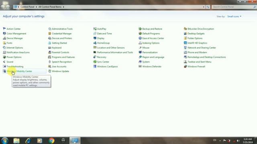Viewport: 257px width, 144px height.
Task: Open Internet Explorer from the taskbar
Action: point(28,140)
